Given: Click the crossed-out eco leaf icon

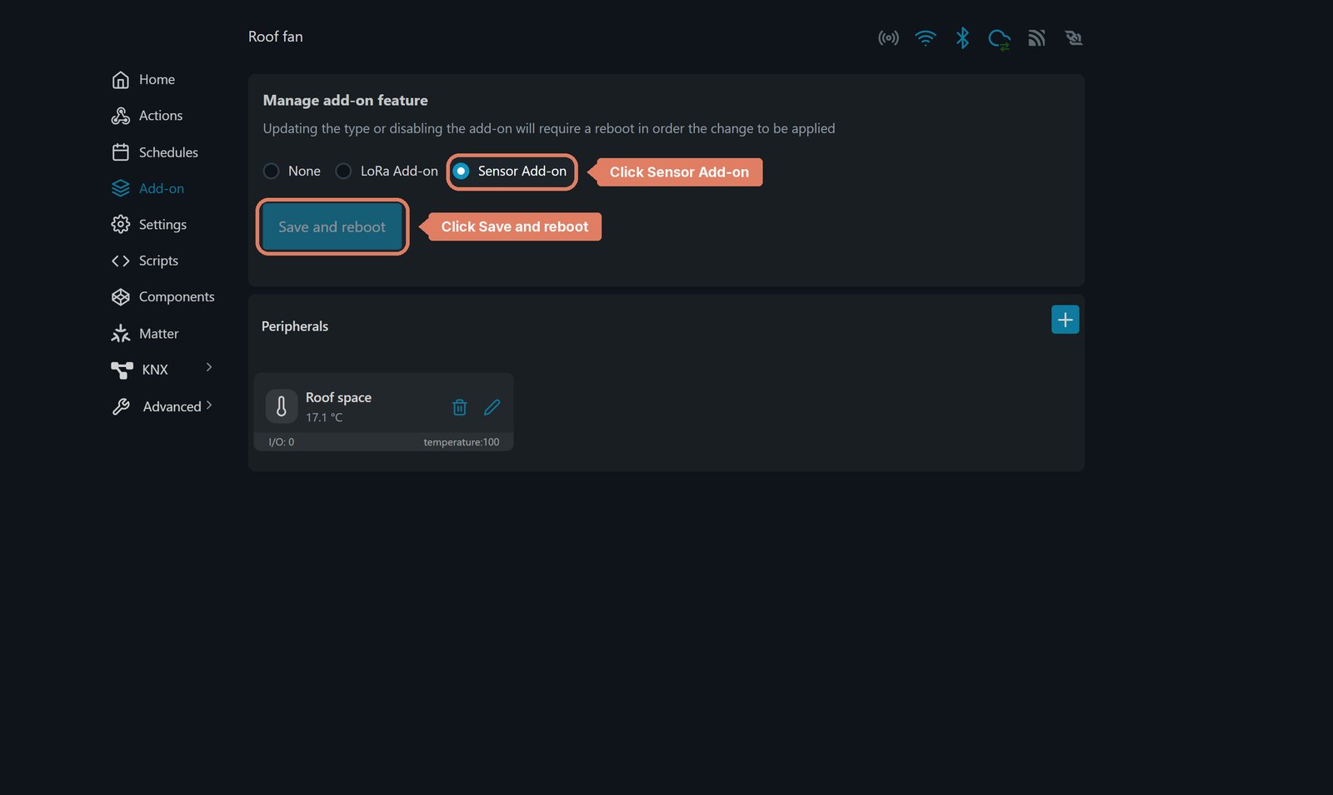Looking at the screenshot, I should [1073, 38].
